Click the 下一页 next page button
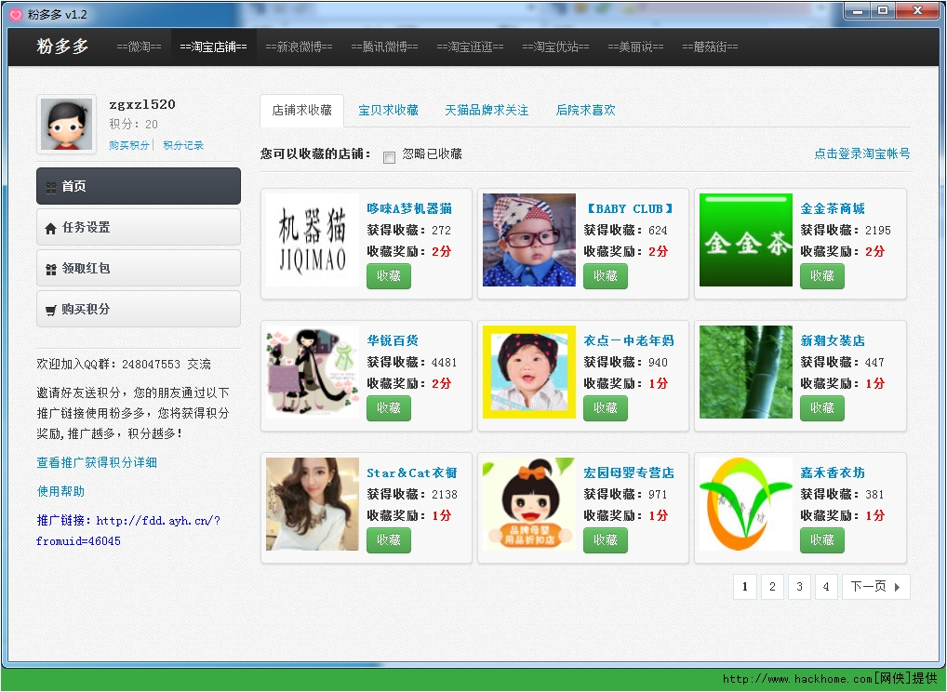 (875, 586)
